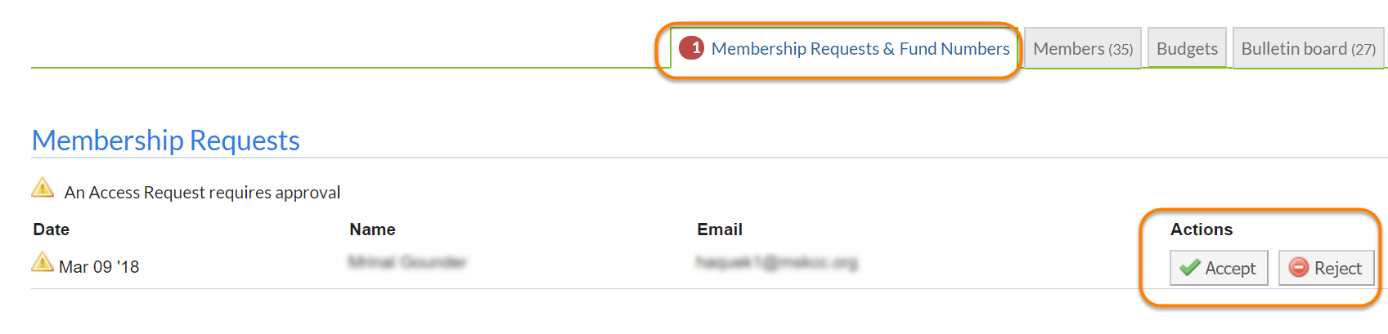This screenshot has height=334, width=1388.
Task: Click the red notification badge showing 1
Action: pyautogui.click(x=692, y=48)
